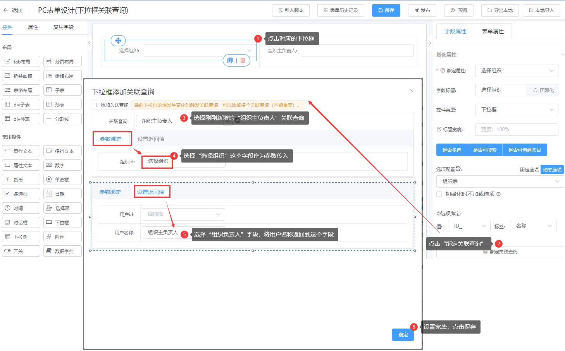The width and height of the screenshot is (565, 351).
Task: Open 表单历史记录
Action: point(341,10)
